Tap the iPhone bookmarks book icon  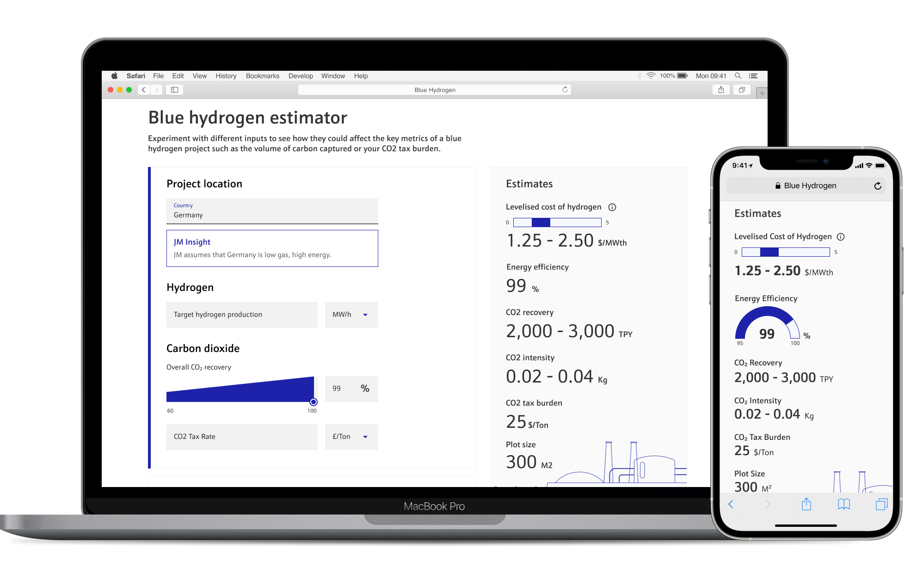click(843, 504)
